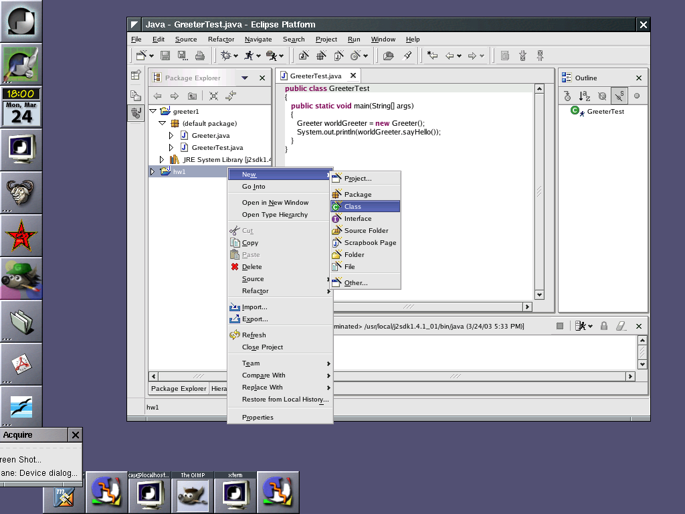Expand the JRE System Library node

coord(161,159)
